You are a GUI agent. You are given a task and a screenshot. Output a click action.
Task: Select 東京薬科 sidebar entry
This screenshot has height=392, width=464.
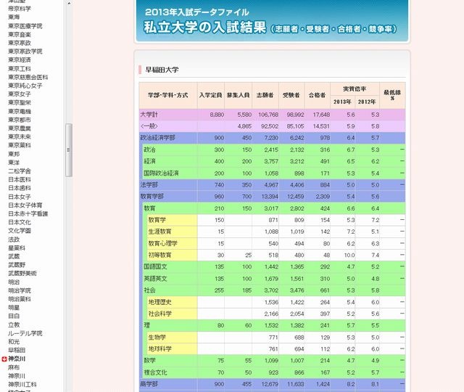tap(20, 145)
